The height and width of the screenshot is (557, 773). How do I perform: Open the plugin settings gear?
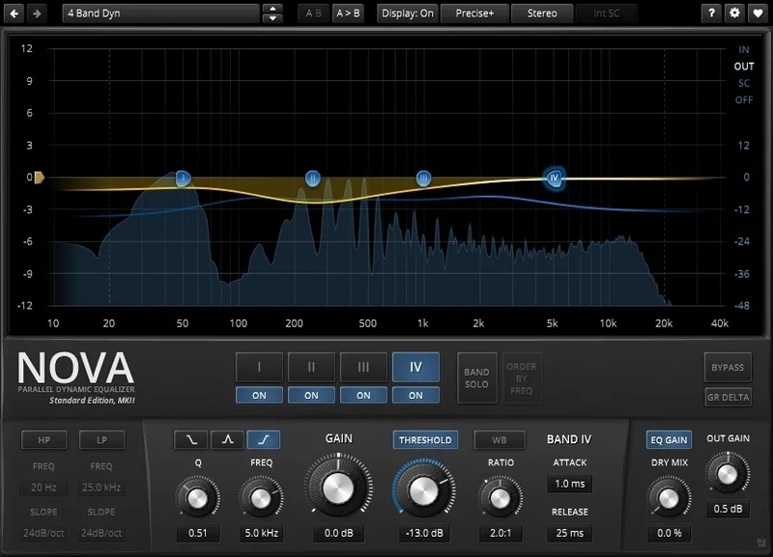click(734, 13)
